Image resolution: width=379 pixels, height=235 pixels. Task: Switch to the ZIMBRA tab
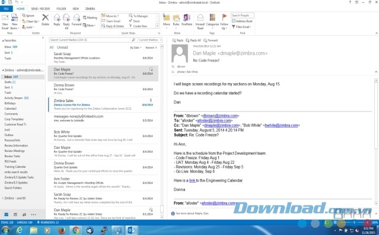point(90,9)
